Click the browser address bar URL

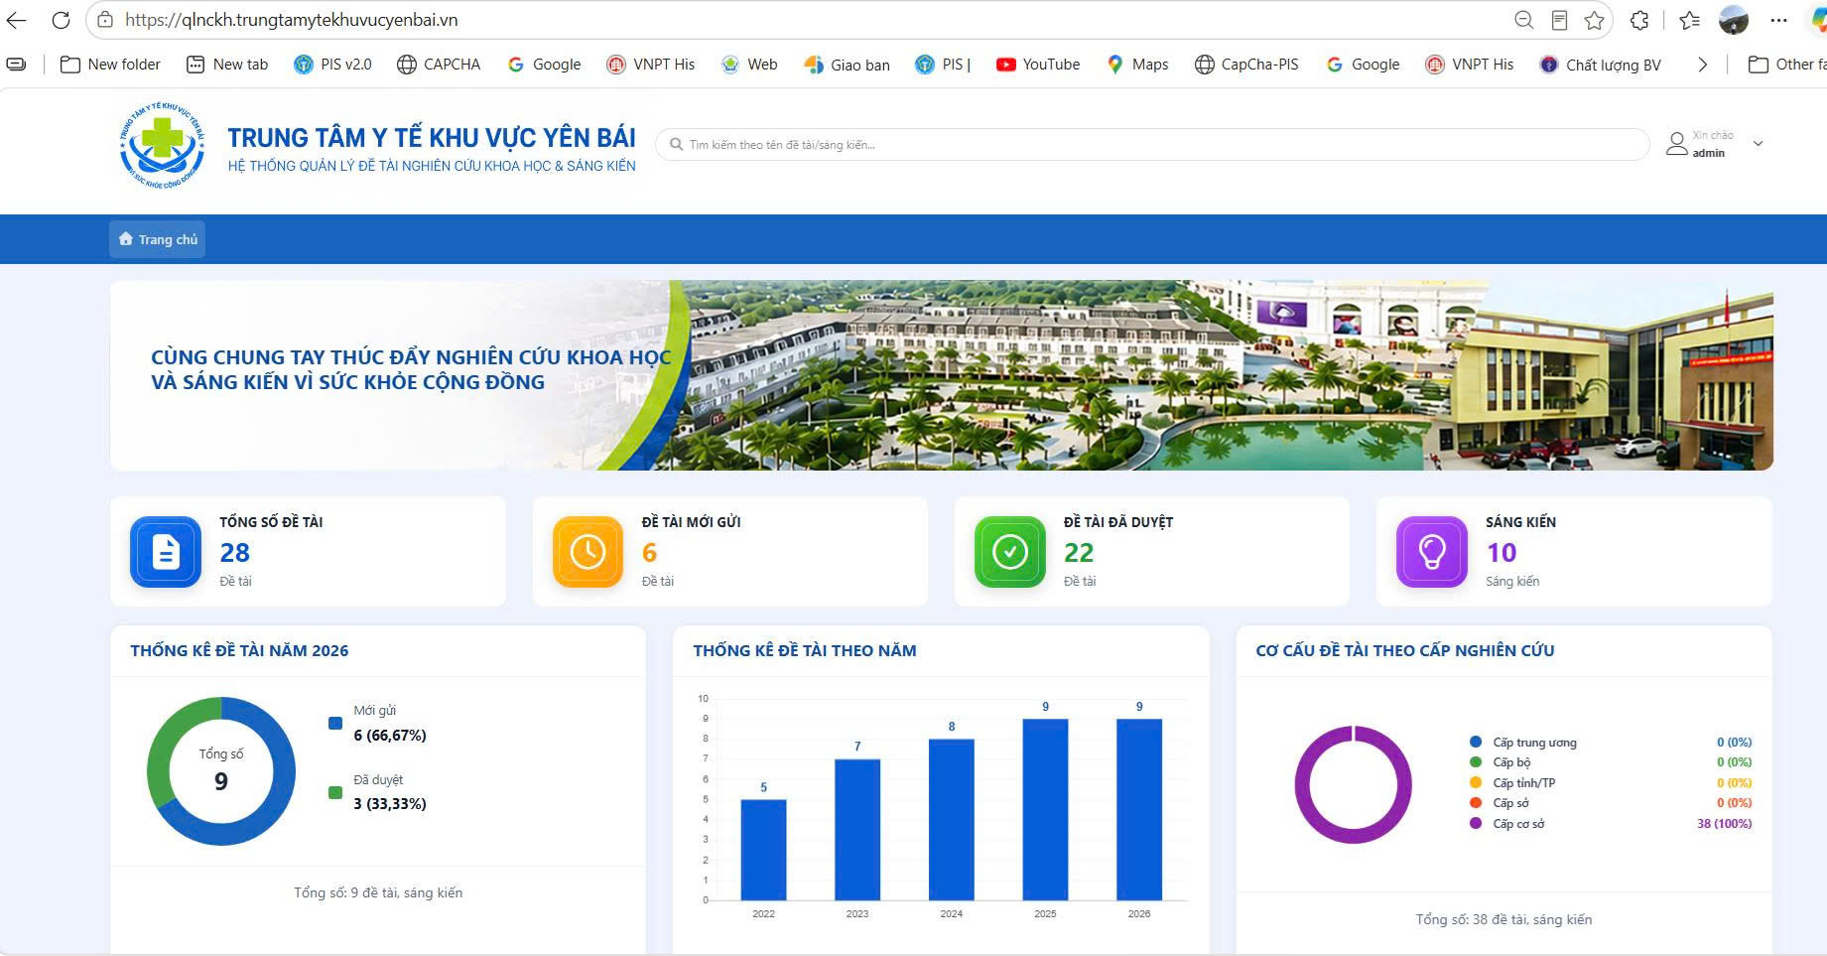(x=292, y=20)
